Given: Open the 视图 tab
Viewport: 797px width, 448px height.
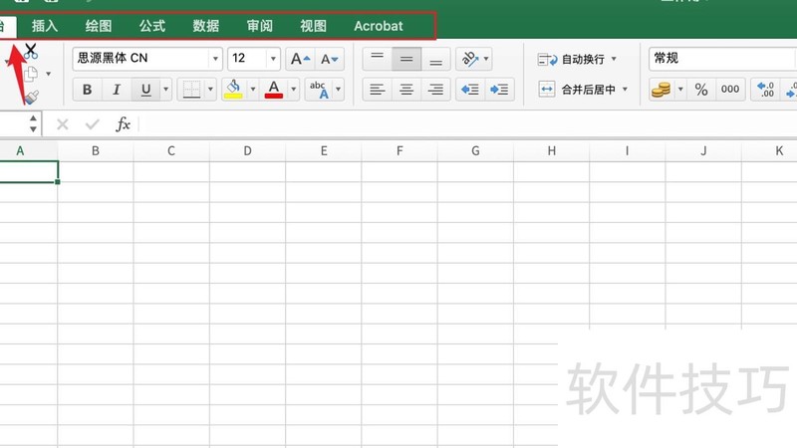Looking at the screenshot, I should tap(313, 26).
